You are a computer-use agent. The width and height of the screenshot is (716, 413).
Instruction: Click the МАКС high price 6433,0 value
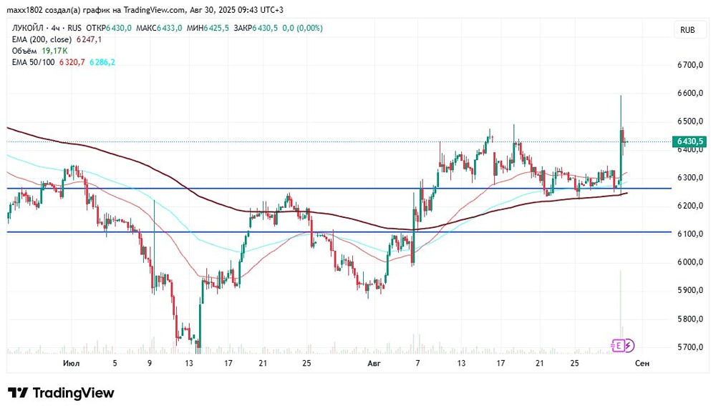pyautogui.click(x=170, y=29)
